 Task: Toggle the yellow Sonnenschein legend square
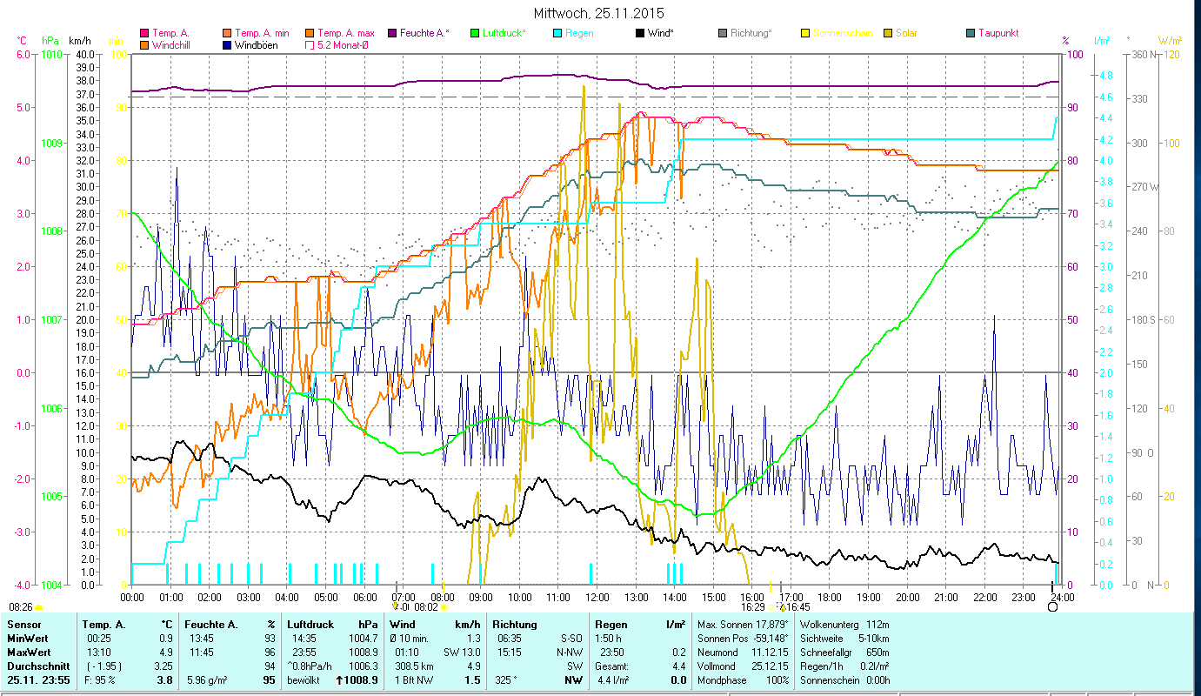coord(805,33)
